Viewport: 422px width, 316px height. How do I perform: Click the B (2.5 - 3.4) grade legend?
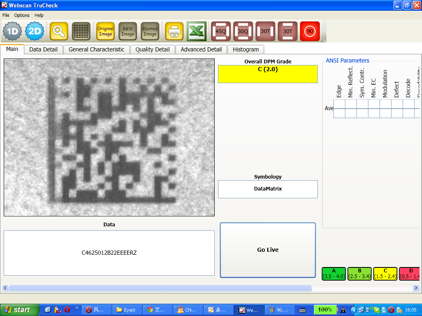click(x=359, y=274)
